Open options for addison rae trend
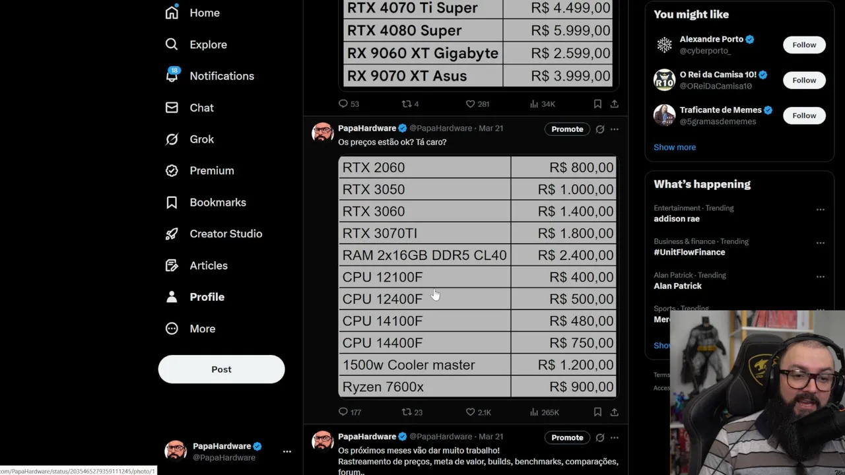The image size is (845, 475). tap(820, 209)
